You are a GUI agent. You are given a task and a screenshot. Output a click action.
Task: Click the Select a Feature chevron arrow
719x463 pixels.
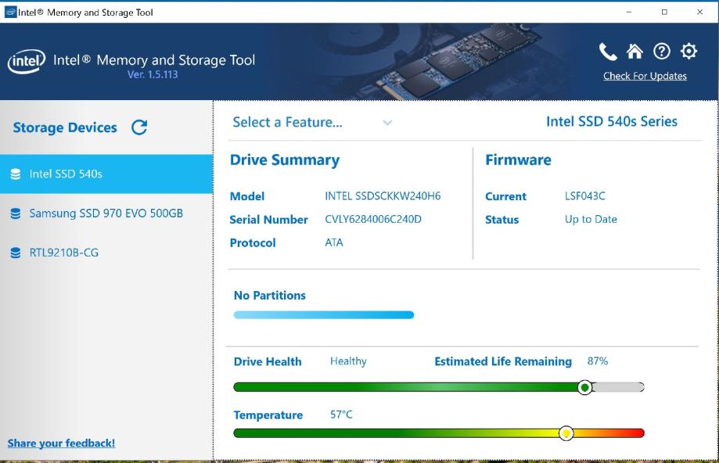(387, 123)
